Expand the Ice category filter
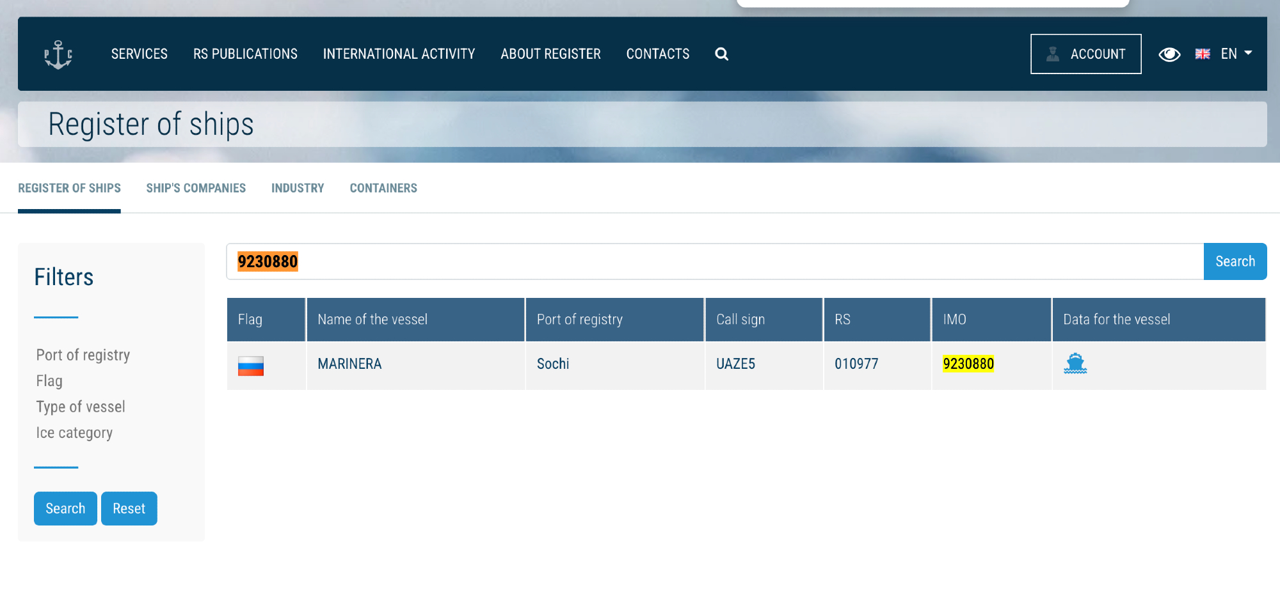The image size is (1280, 599). click(x=74, y=433)
